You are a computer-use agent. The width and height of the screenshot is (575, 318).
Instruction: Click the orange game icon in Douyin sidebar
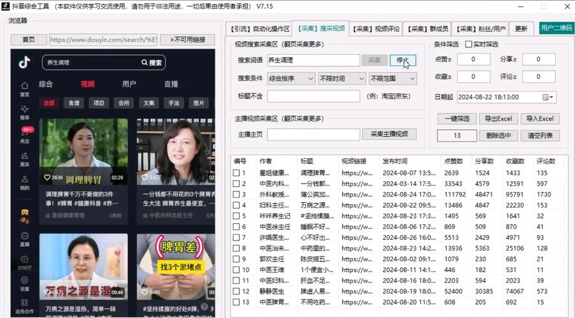click(x=25, y=216)
